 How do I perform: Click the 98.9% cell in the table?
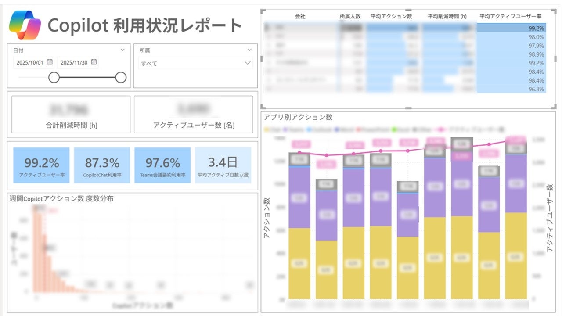pos(512,54)
